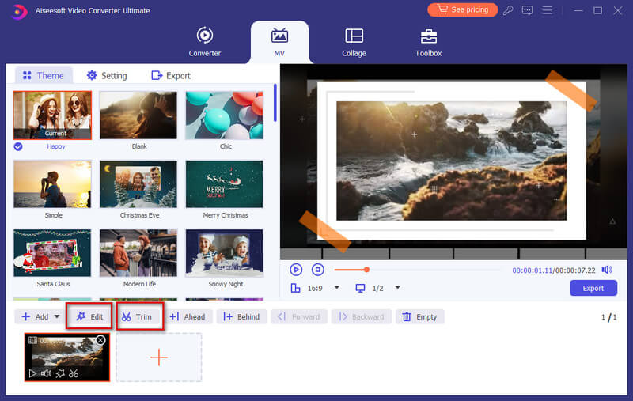This screenshot has height=401, width=633.
Task: Select the Chic theme thumbnail
Action: (x=224, y=115)
